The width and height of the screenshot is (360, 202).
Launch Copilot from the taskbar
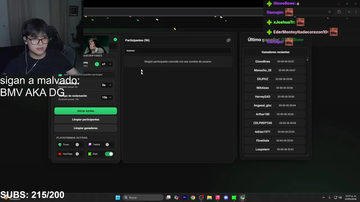pyautogui.click(x=176, y=198)
